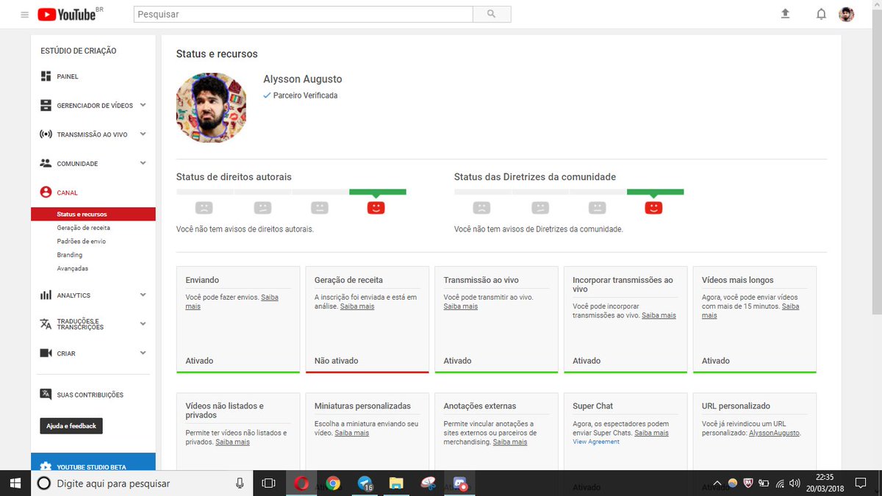Open File Explorer from the taskbar

click(x=396, y=483)
